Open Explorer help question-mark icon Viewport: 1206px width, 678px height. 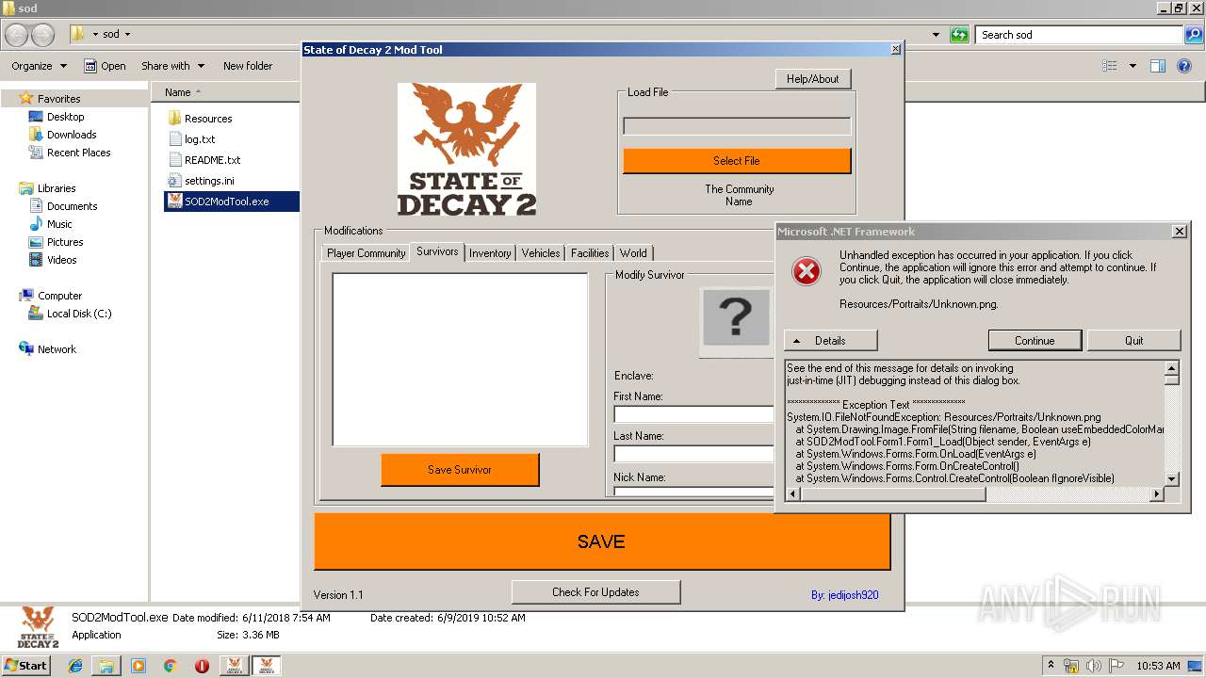click(1185, 66)
